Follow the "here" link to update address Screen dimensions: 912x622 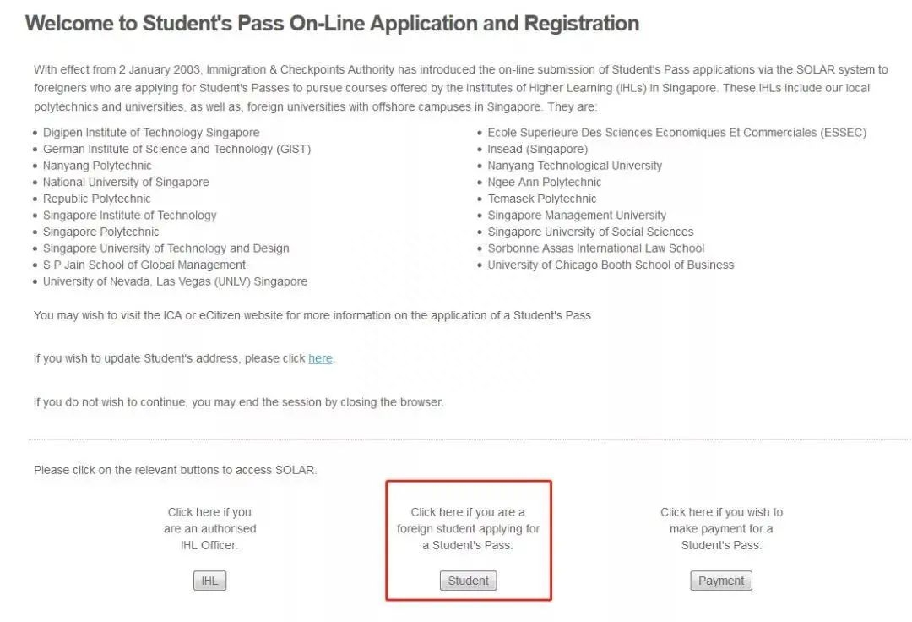[x=320, y=358]
